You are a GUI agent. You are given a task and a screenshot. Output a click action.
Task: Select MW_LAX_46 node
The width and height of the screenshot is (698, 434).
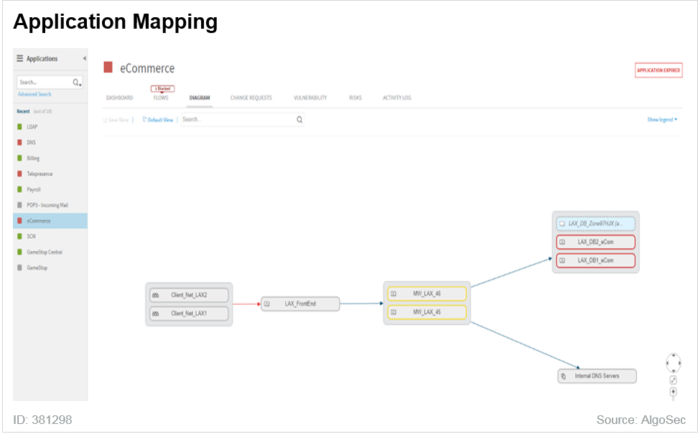[427, 293]
